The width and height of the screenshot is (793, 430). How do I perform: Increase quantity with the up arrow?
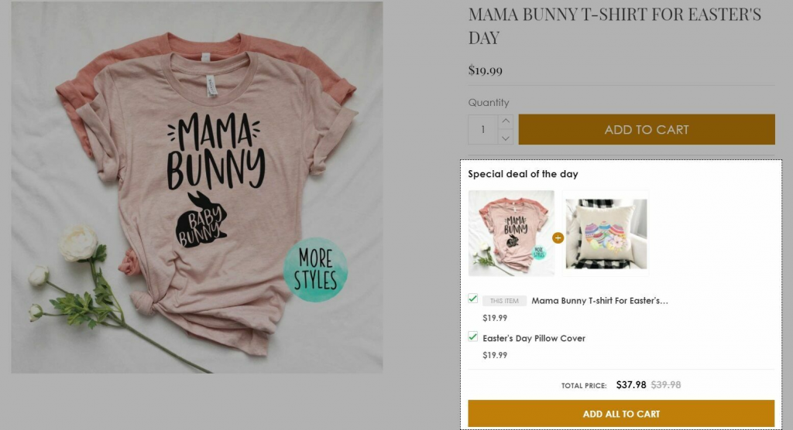pos(506,121)
